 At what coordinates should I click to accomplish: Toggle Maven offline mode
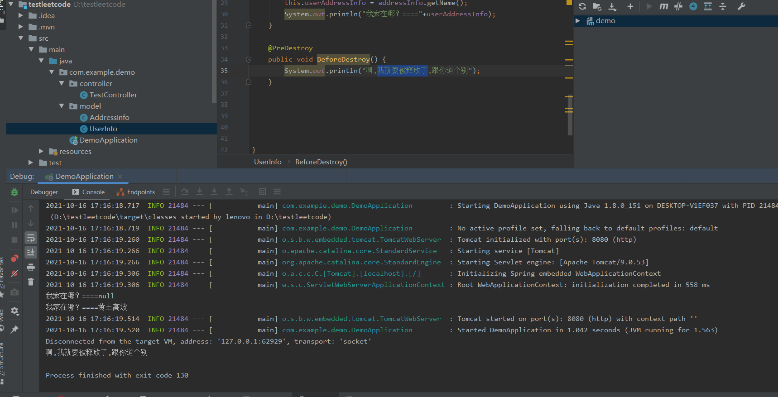coord(678,6)
